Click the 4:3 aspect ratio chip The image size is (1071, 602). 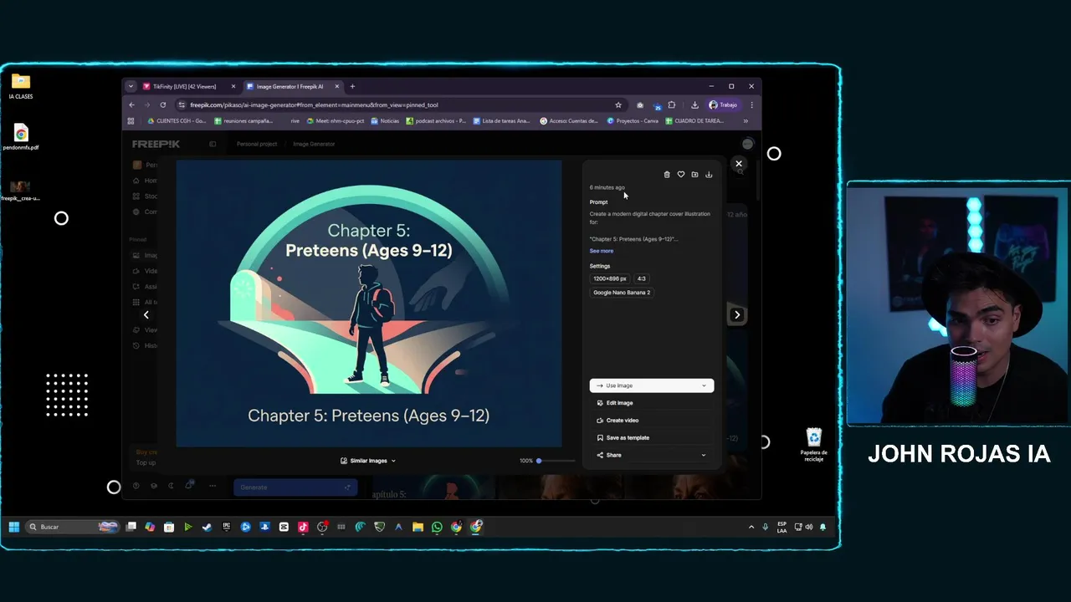click(x=642, y=278)
